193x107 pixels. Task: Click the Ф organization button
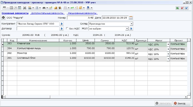pyautogui.click(x=3, y=18)
